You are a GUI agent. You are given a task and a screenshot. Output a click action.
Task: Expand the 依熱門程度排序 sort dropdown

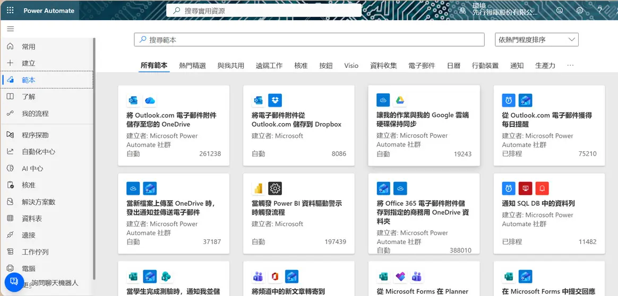click(x=536, y=39)
